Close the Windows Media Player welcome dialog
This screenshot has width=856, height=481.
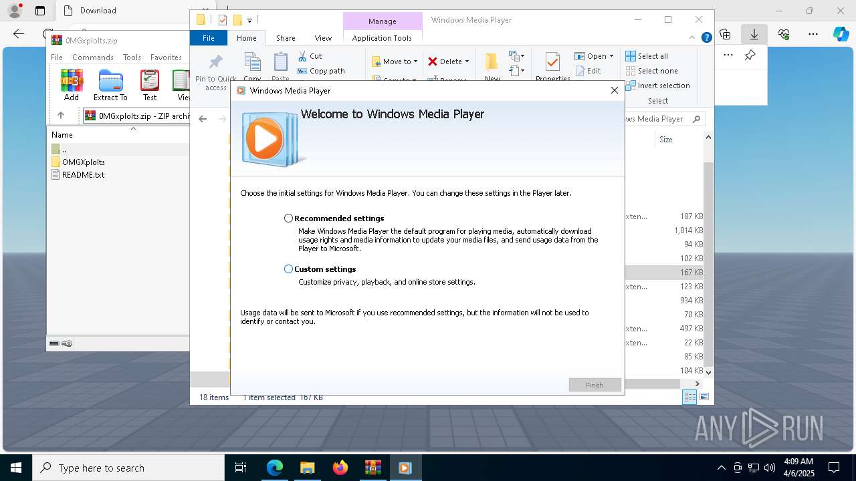pos(614,90)
